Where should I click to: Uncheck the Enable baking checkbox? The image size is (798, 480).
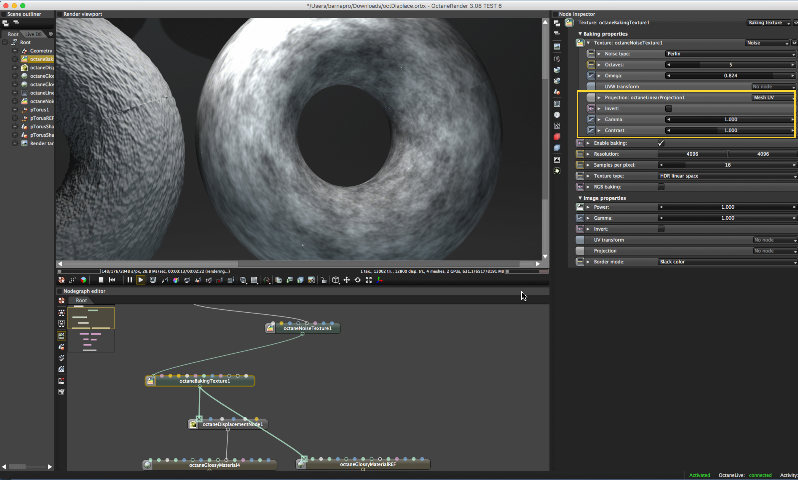[x=661, y=143]
